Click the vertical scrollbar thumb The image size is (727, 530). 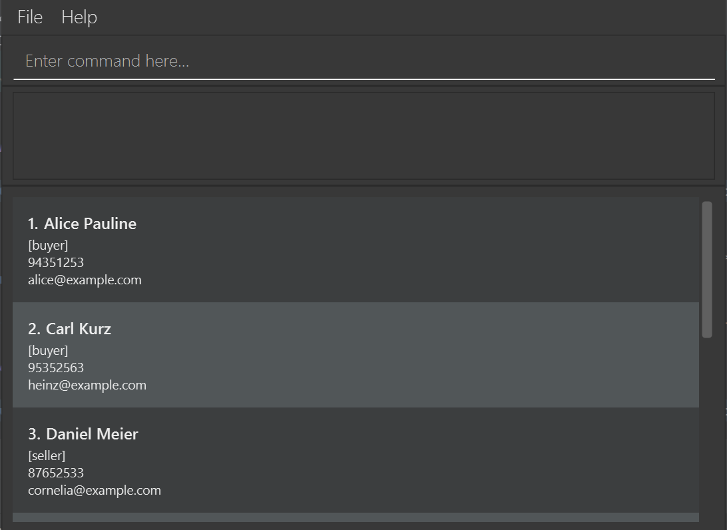[x=707, y=270]
